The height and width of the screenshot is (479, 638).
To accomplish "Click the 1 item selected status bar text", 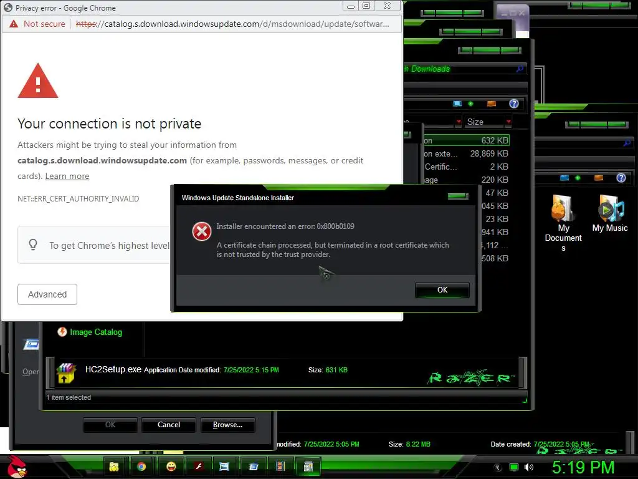I will pyautogui.click(x=69, y=397).
